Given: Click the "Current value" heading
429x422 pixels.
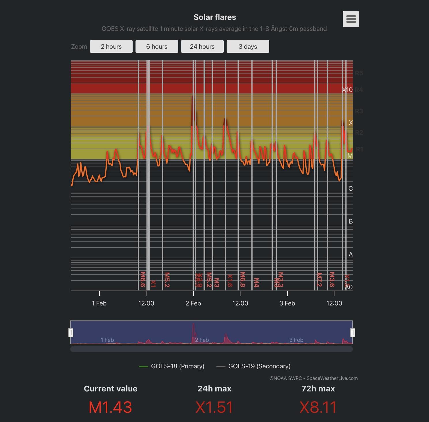Looking at the screenshot, I should (110, 389).
